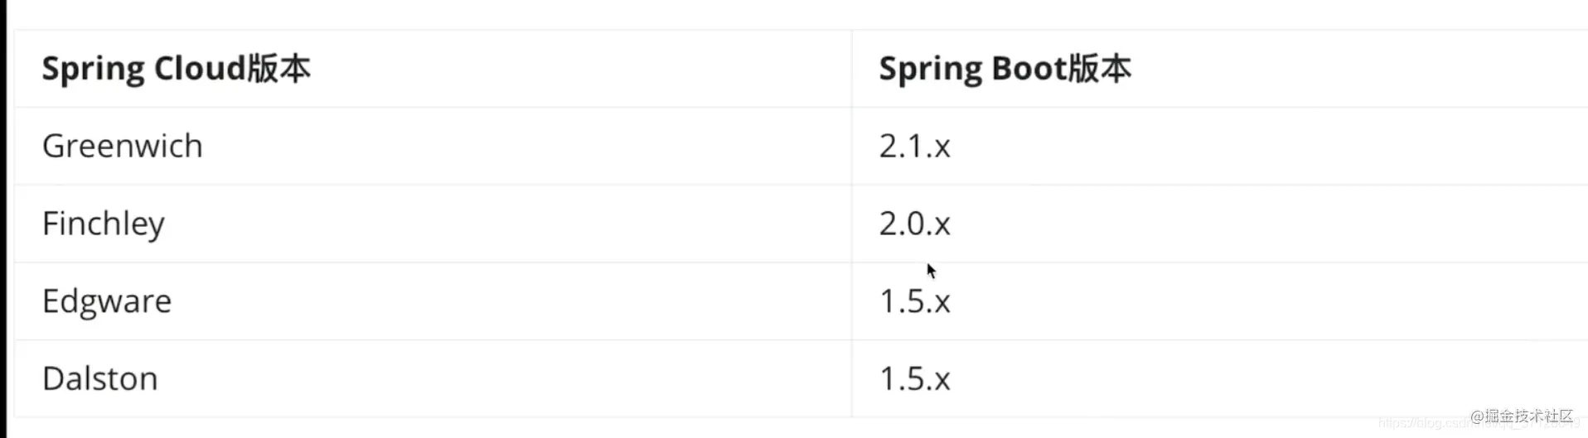The width and height of the screenshot is (1588, 438).
Task: Open the faint blog.csdn URL watermark
Action: [1424, 423]
